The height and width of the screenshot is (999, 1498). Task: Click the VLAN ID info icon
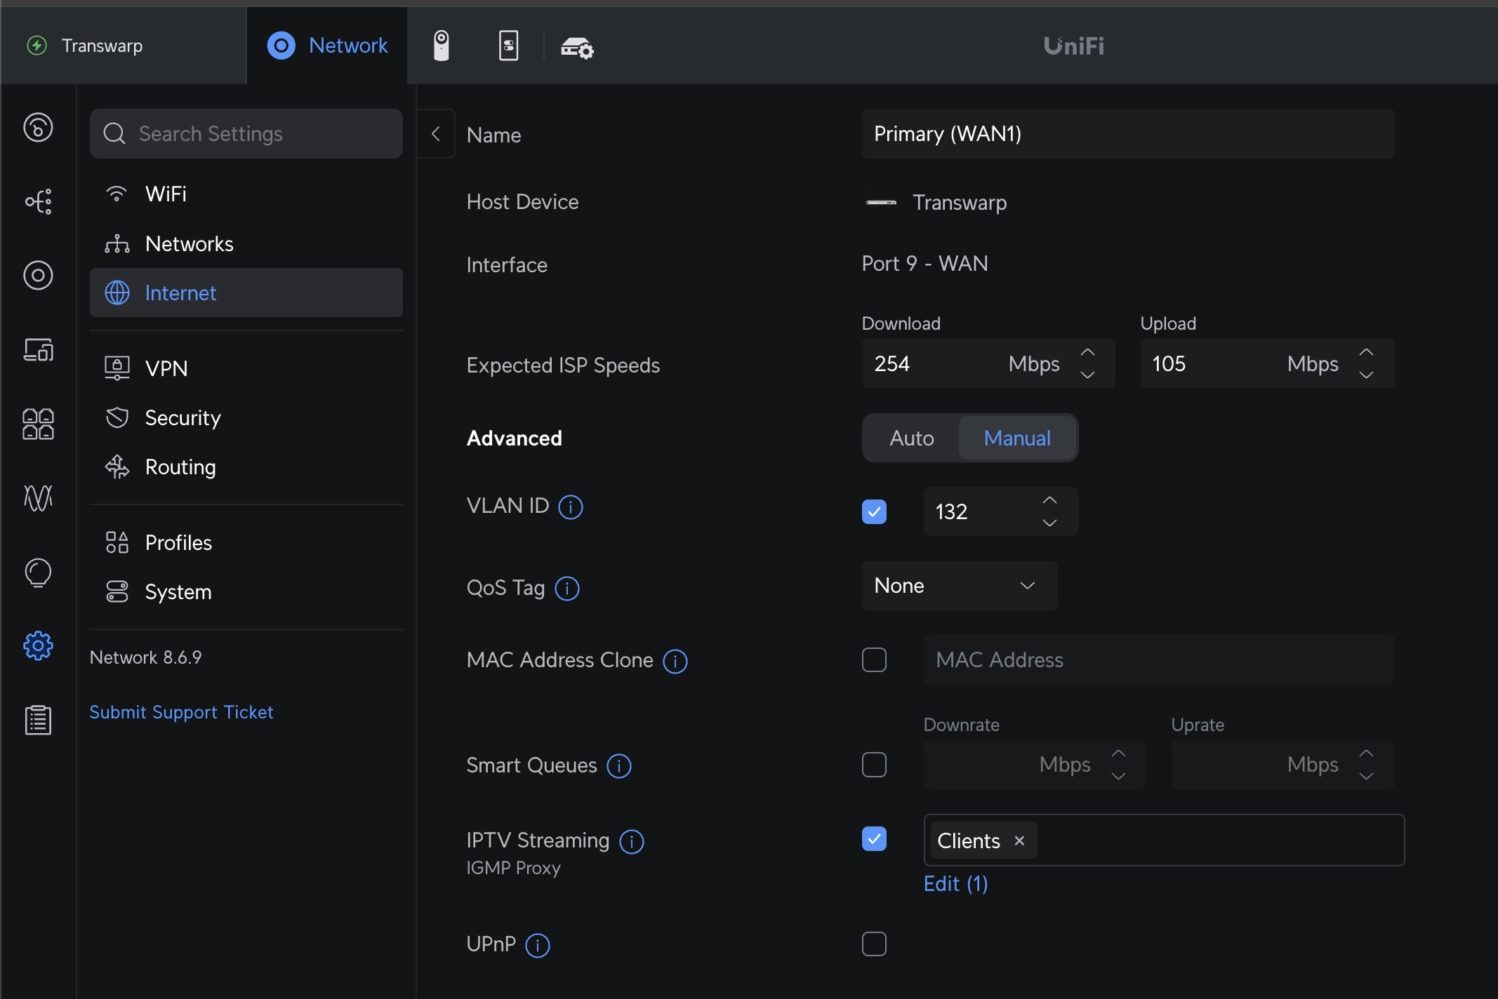[x=571, y=507]
